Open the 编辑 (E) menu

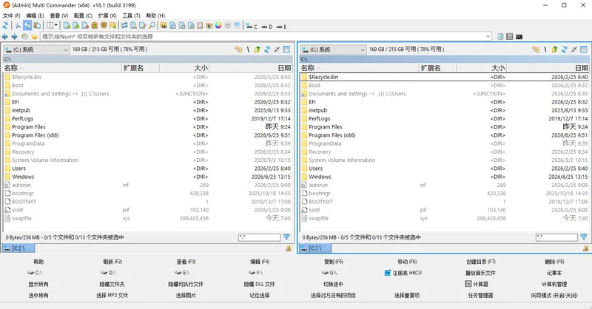tap(35, 16)
